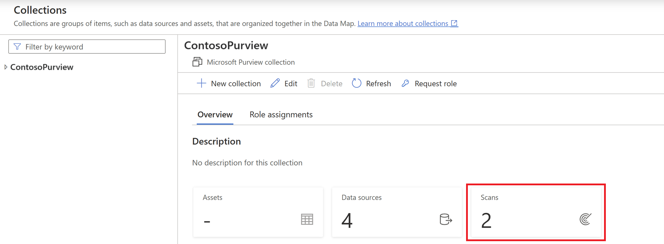This screenshot has height=244, width=664.
Task: Expand the ContosoPurview tree node
Action: coord(6,67)
